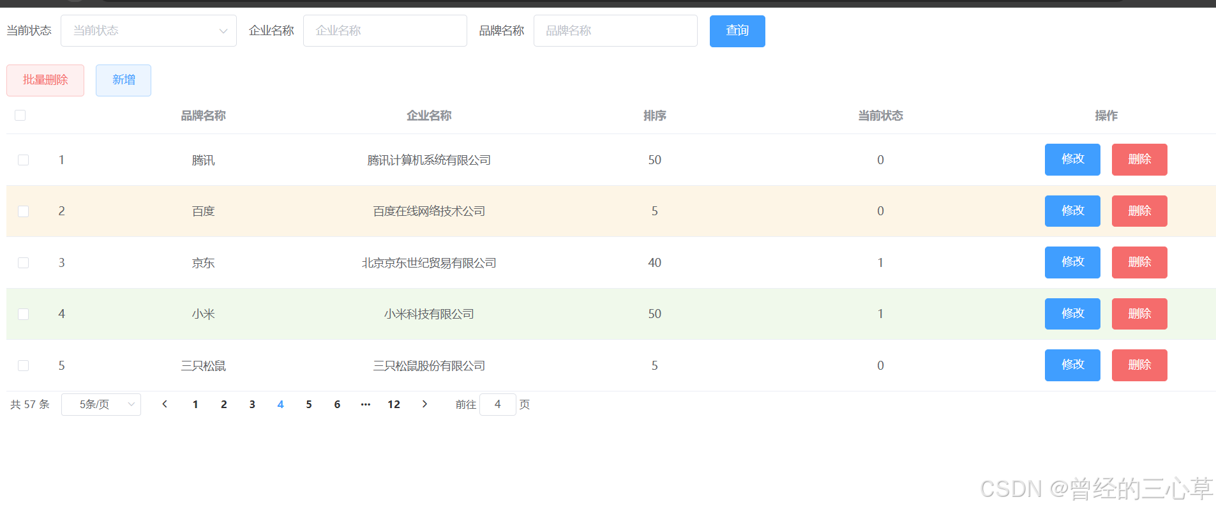Toggle the select-all checkbox in table header
This screenshot has height=509, width=1216.
(20, 115)
